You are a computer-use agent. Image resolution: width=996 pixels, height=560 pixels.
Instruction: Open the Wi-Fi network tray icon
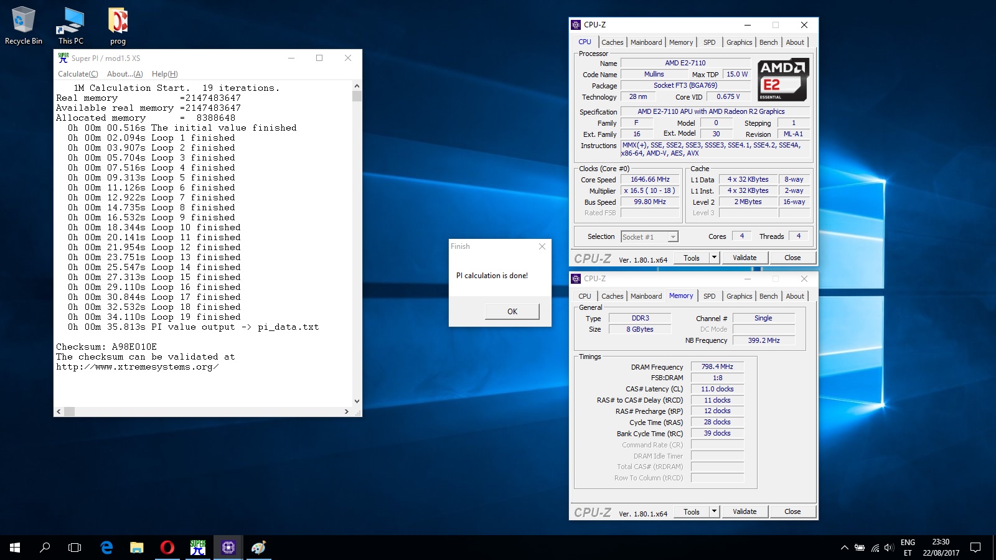[x=875, y=548]
